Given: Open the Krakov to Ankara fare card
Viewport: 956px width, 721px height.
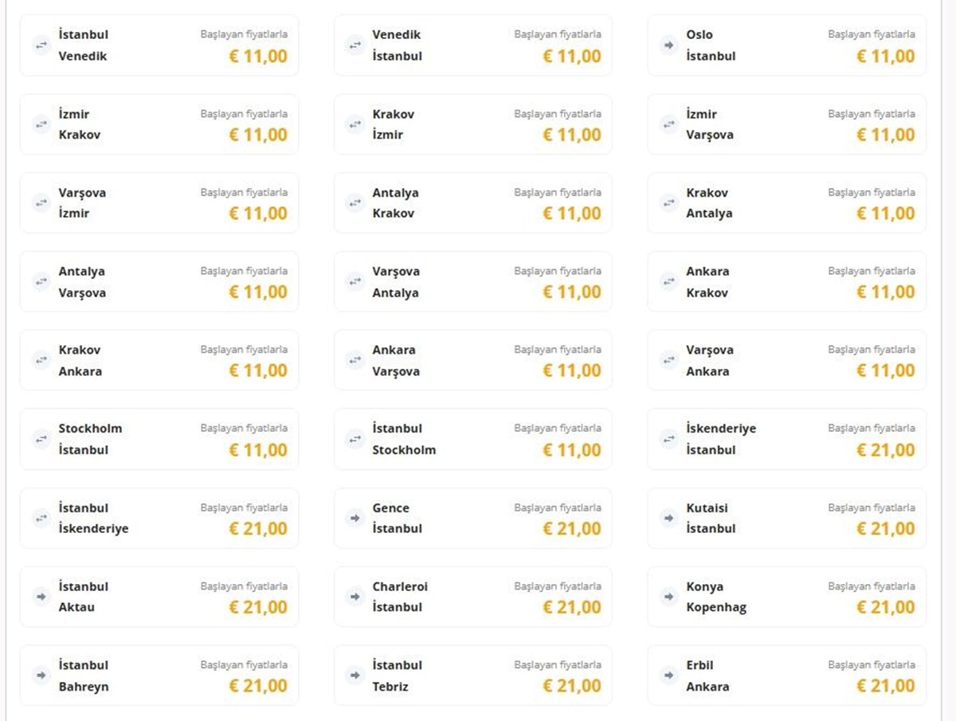Looking at the screenshot, I should coord(159,360).
